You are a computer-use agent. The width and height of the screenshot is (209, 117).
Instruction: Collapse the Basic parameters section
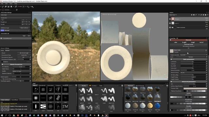pyautogui.click(x=171, y=59)
